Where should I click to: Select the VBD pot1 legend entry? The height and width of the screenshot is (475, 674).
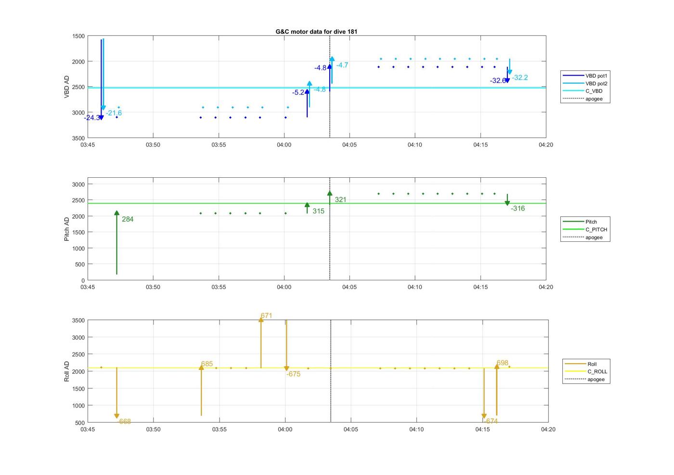pyautogui.click(x=585, y=76)
